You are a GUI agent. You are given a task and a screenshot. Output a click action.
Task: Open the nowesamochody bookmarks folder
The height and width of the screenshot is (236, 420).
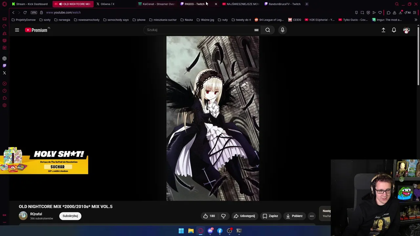tap(87, 20)
